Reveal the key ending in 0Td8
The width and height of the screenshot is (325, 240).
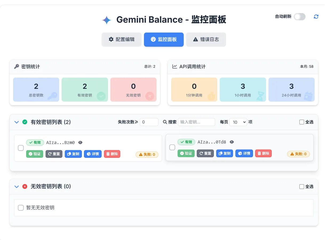(232, 142)
